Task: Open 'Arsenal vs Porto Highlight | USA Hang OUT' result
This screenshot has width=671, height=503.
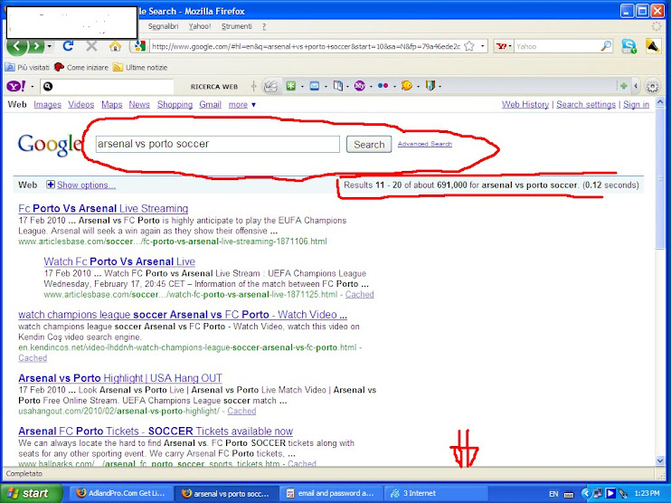Action: [x=120, y=378]
